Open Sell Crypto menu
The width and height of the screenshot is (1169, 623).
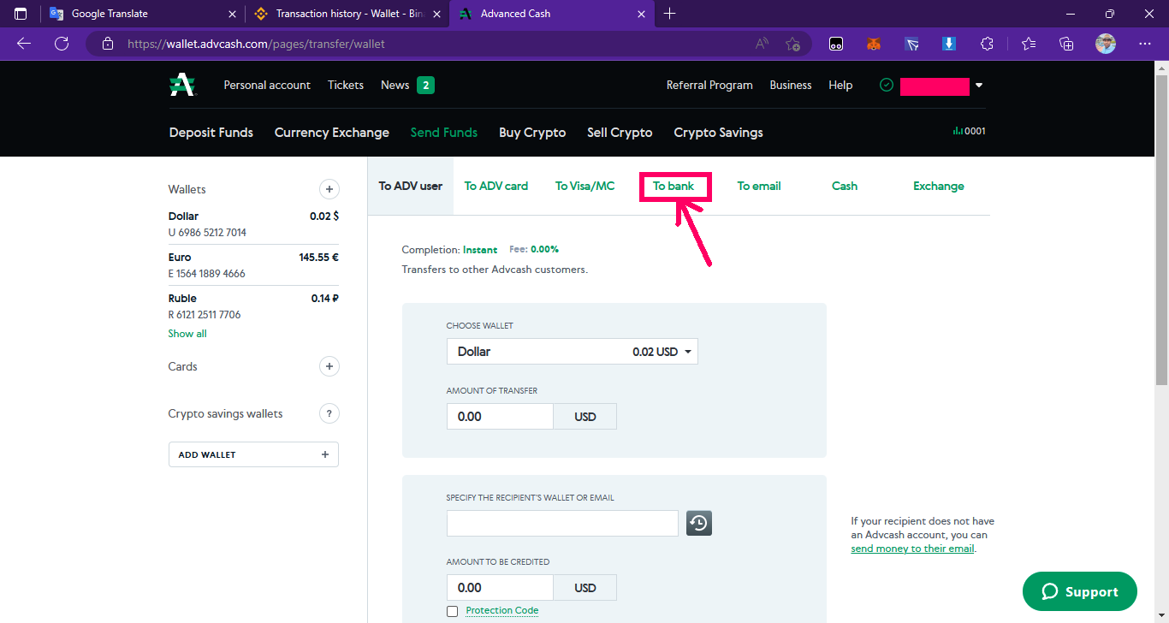tap(620, 133)
